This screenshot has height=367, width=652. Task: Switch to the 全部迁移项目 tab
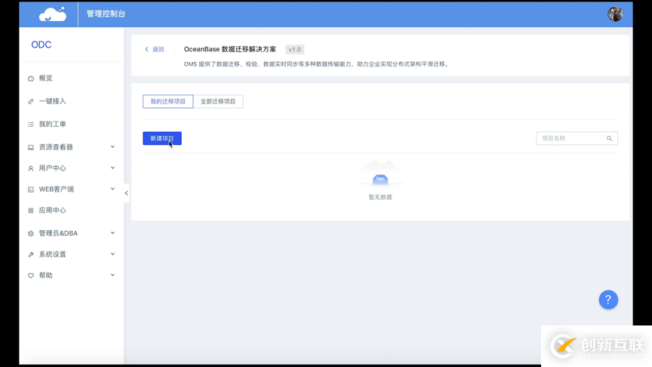[x=218, y=101]
